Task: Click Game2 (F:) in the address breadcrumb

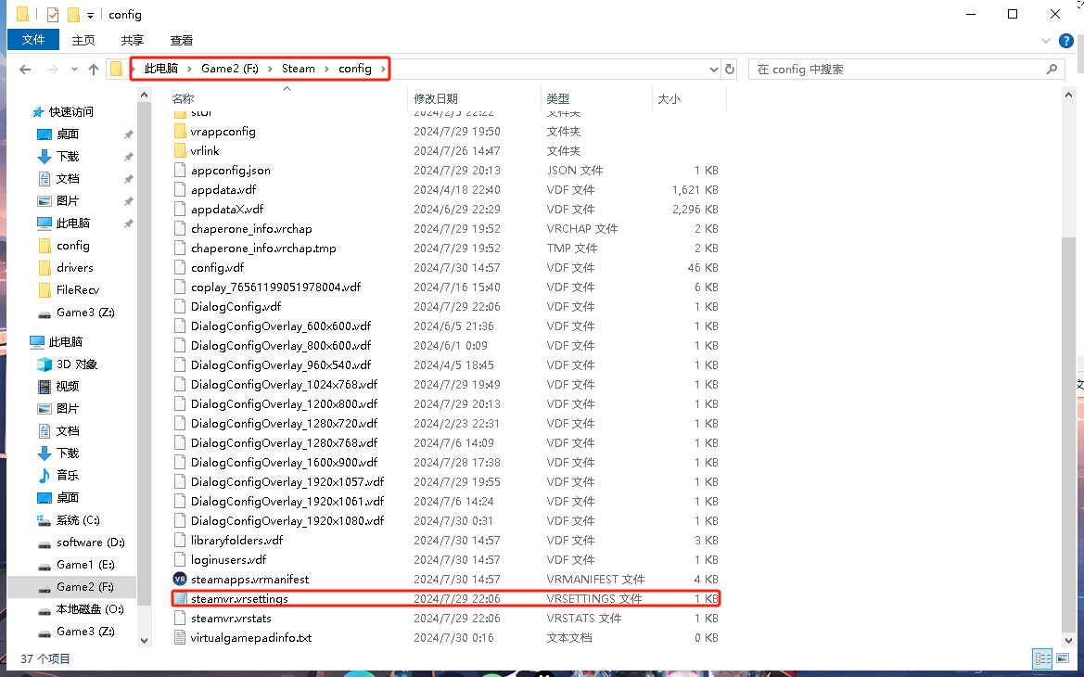Action: [230, 69]
